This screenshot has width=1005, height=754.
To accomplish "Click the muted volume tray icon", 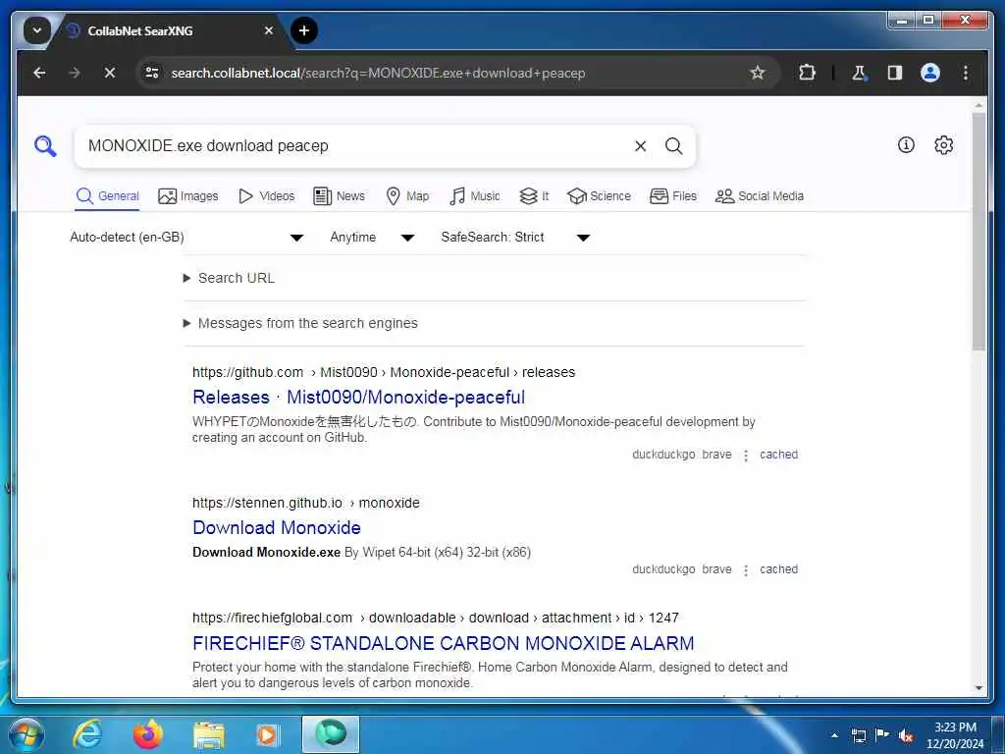I will click(x=905, y=735).
